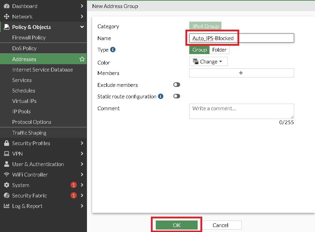Click the Network arrows icon
Viewport: 315px width, 232px height.
pyautogui.click(x=6, y=16)
